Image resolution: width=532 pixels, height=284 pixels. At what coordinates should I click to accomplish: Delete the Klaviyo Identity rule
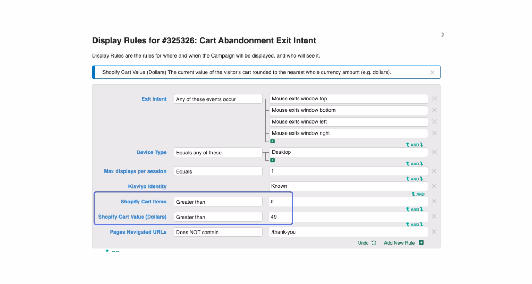434,186
